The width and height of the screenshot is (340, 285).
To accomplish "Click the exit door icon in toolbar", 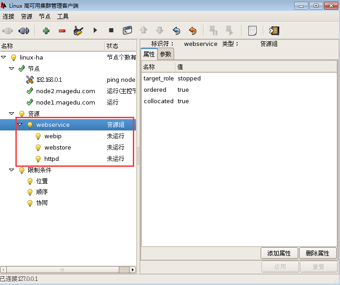I will (274, 30).
